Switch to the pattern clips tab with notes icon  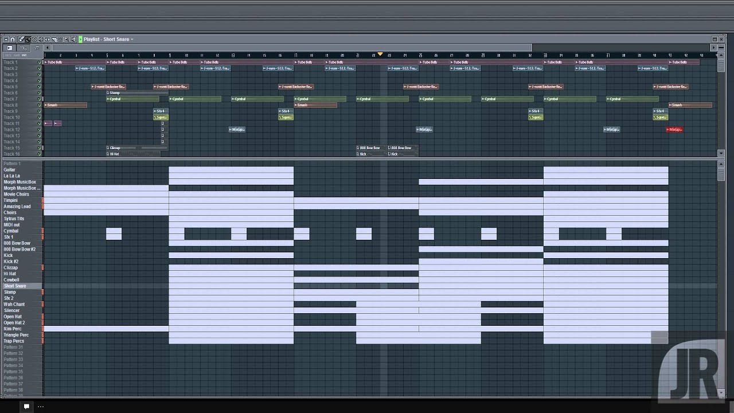click(x=37, y=48)
